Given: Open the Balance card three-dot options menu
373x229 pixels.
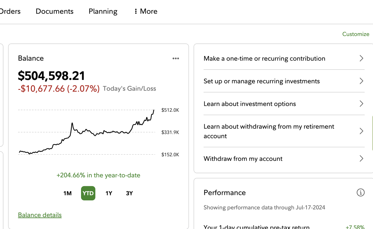Looking at the screenshot, I should click(x=176, y=58).
